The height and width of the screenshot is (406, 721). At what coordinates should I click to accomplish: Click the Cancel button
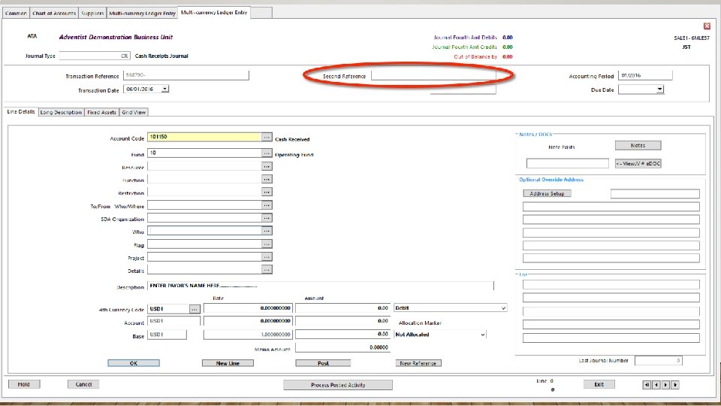[x=83, y=384]
